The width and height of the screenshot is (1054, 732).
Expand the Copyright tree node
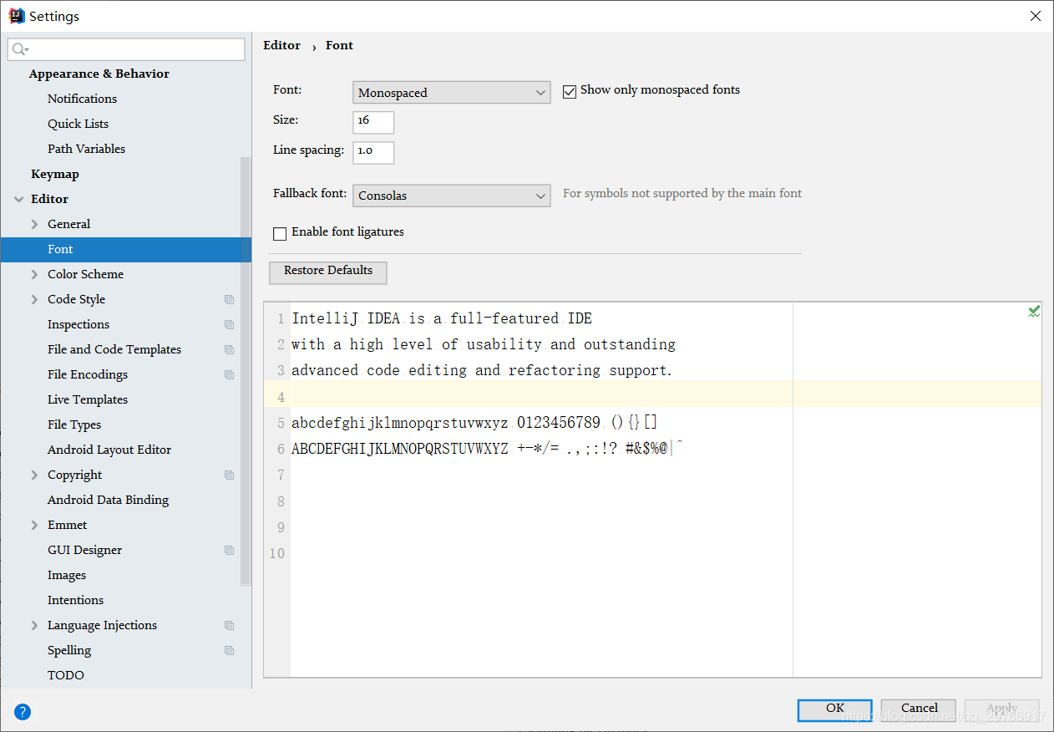tap(34, 475)
